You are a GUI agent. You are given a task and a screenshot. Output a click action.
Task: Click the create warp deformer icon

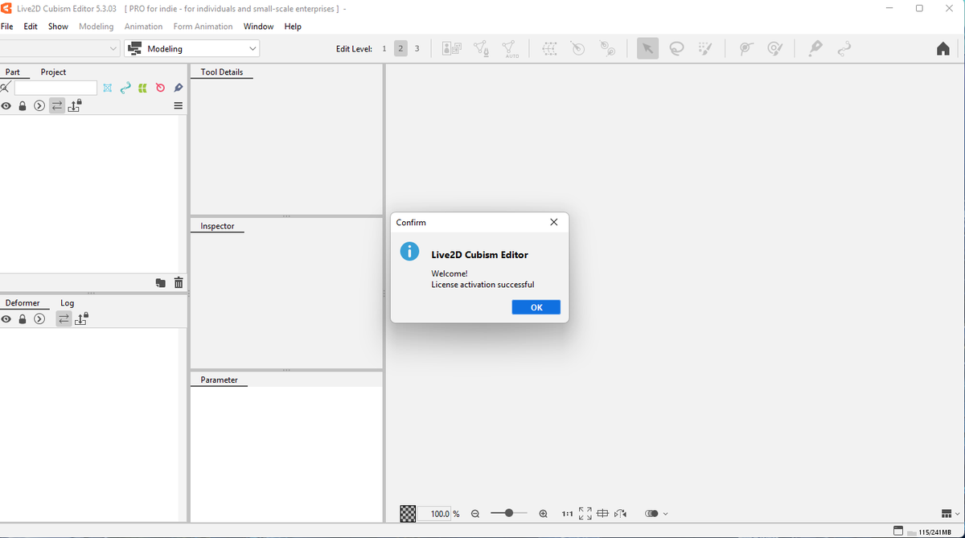550,49
